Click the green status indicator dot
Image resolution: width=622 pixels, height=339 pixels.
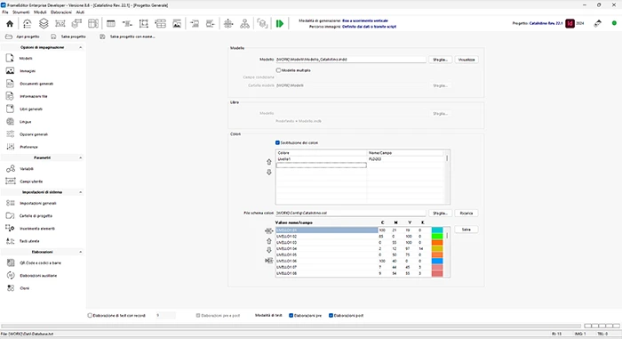coord(614,23)
